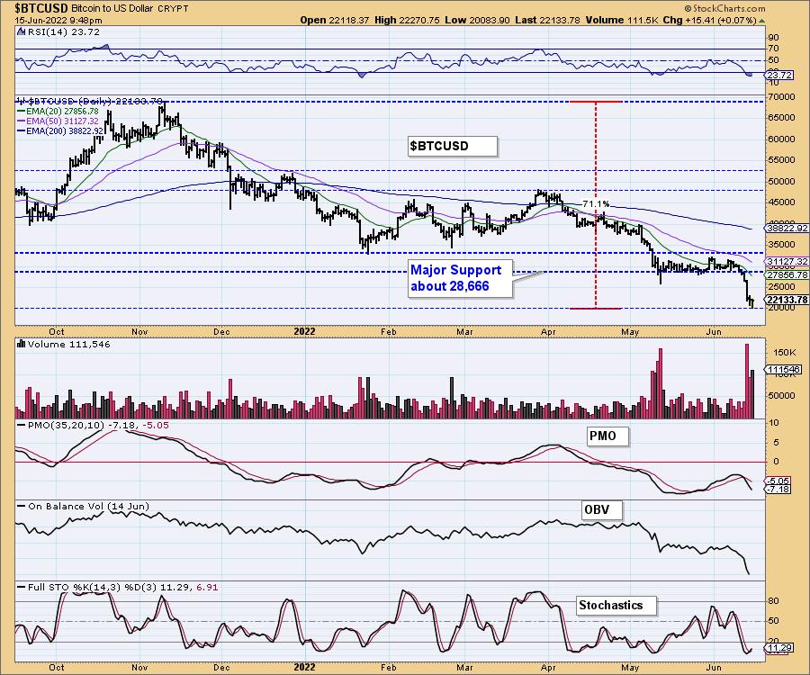Click the Apr label beneath the price chart
Screen dimensions: 810x675
(548, 331)
